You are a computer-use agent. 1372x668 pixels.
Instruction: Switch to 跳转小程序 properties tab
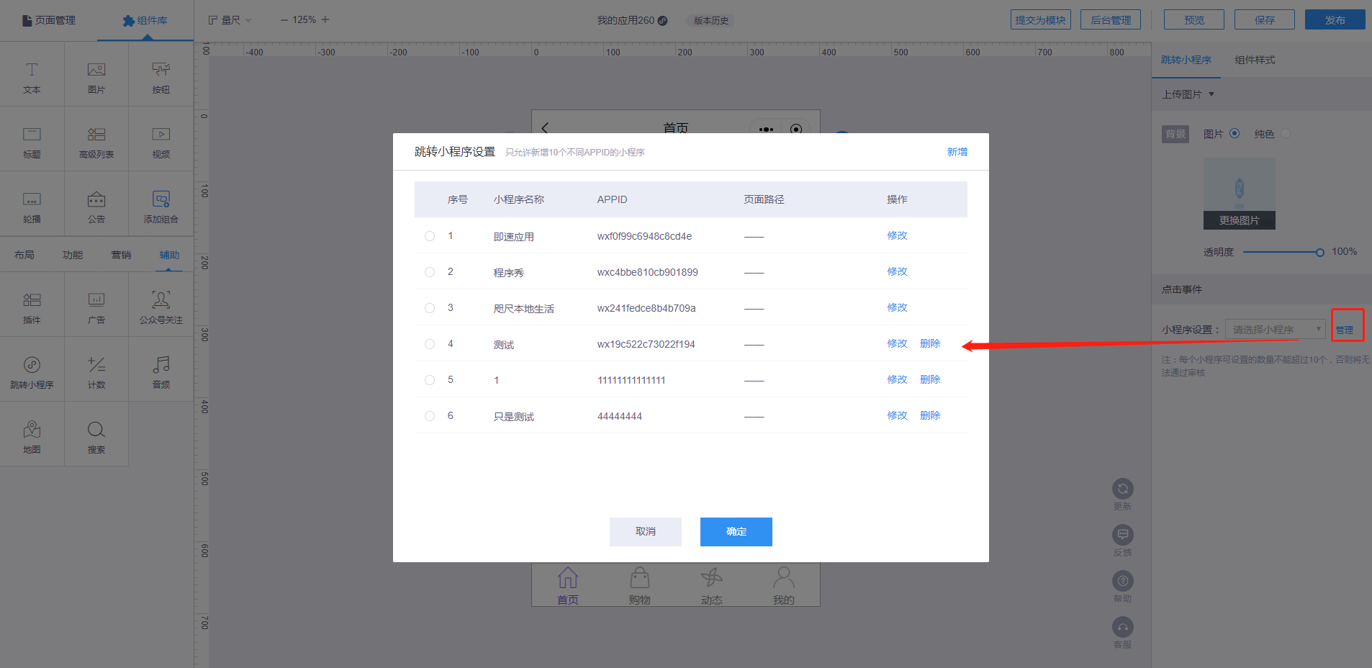[x=1186, y=60]
